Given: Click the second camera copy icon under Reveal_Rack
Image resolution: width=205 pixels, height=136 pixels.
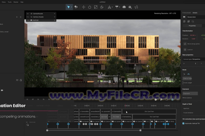Looking at the screenshot, I should click(188, 21).
